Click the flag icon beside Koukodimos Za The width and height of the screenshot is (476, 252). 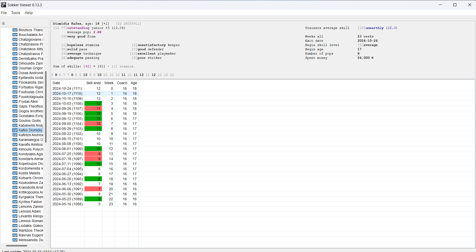point(15,183)
